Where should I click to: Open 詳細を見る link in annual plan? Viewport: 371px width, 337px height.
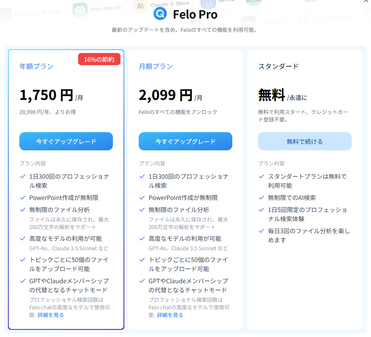point(51,315)
